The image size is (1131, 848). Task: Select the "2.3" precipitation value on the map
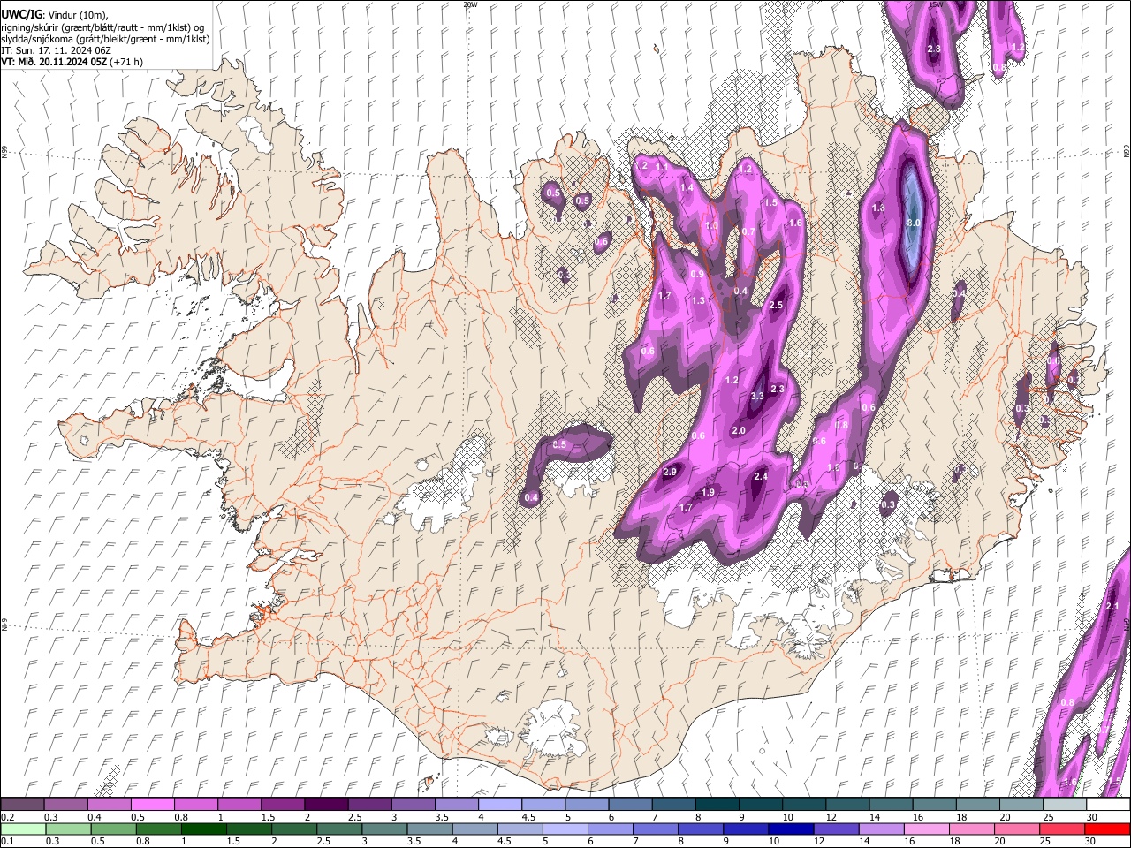[778, 389]
